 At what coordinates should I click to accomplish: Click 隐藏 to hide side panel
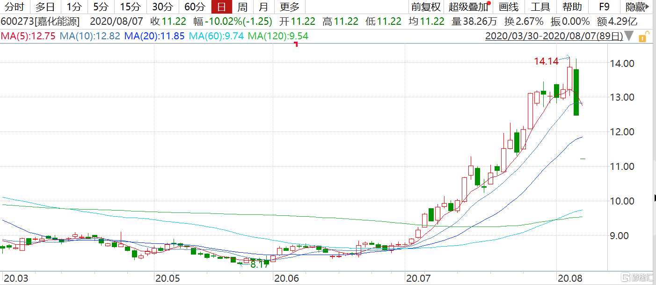pos(638,7)
